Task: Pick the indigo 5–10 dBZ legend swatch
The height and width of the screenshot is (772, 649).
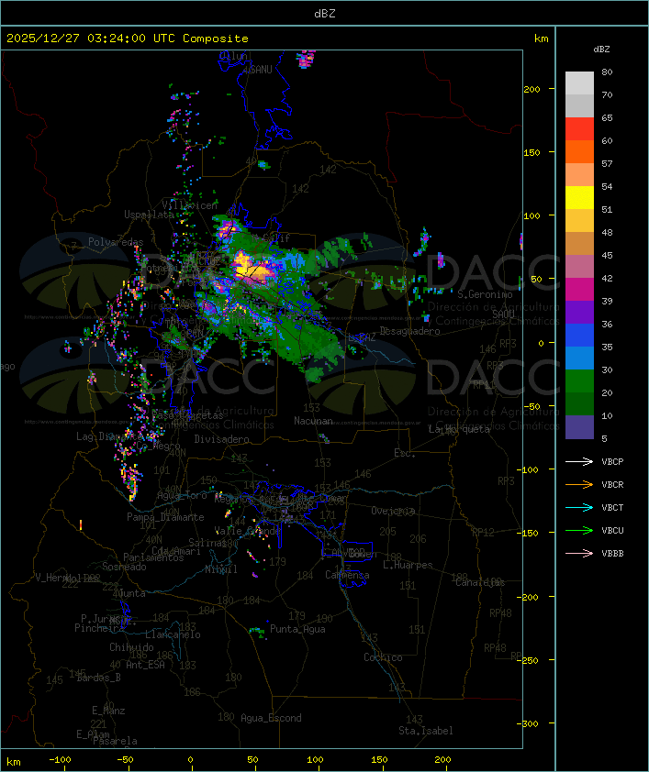Action: tap(579, 427)
